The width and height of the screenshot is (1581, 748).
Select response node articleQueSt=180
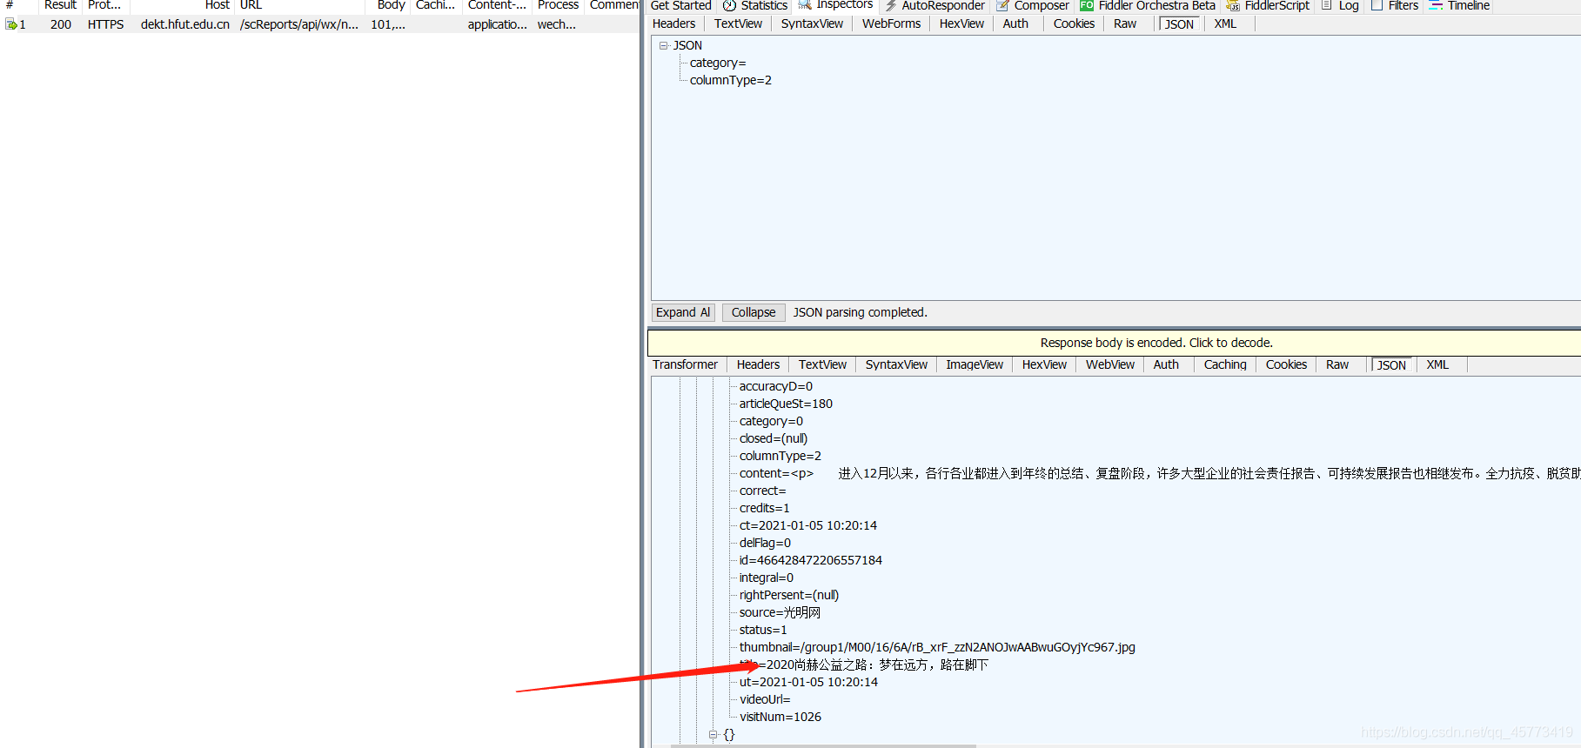click(786, 404)
